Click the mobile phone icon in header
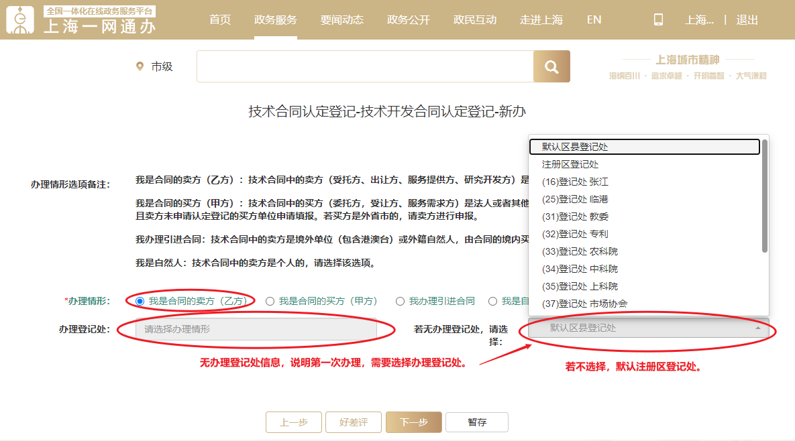The image size is (795, 441). pyautogui.click(x=658, y=20)
